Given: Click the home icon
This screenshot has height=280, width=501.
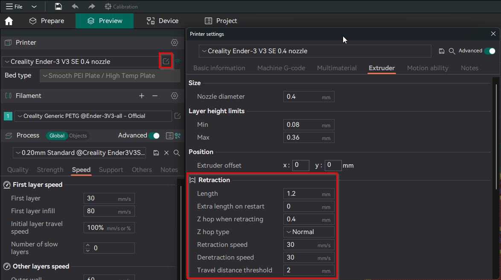Looking at the screenshot, I should coord(9,21).
